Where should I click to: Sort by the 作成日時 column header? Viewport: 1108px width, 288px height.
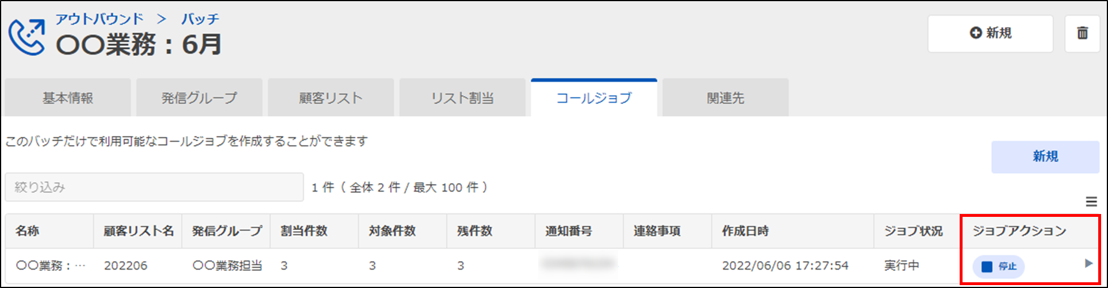click(745, 231)
